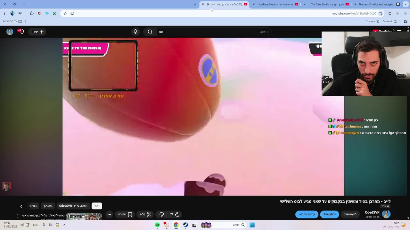The image size is (410, 230).
Task: Click the Create (יצירה) button
Action: coord(38,32)
